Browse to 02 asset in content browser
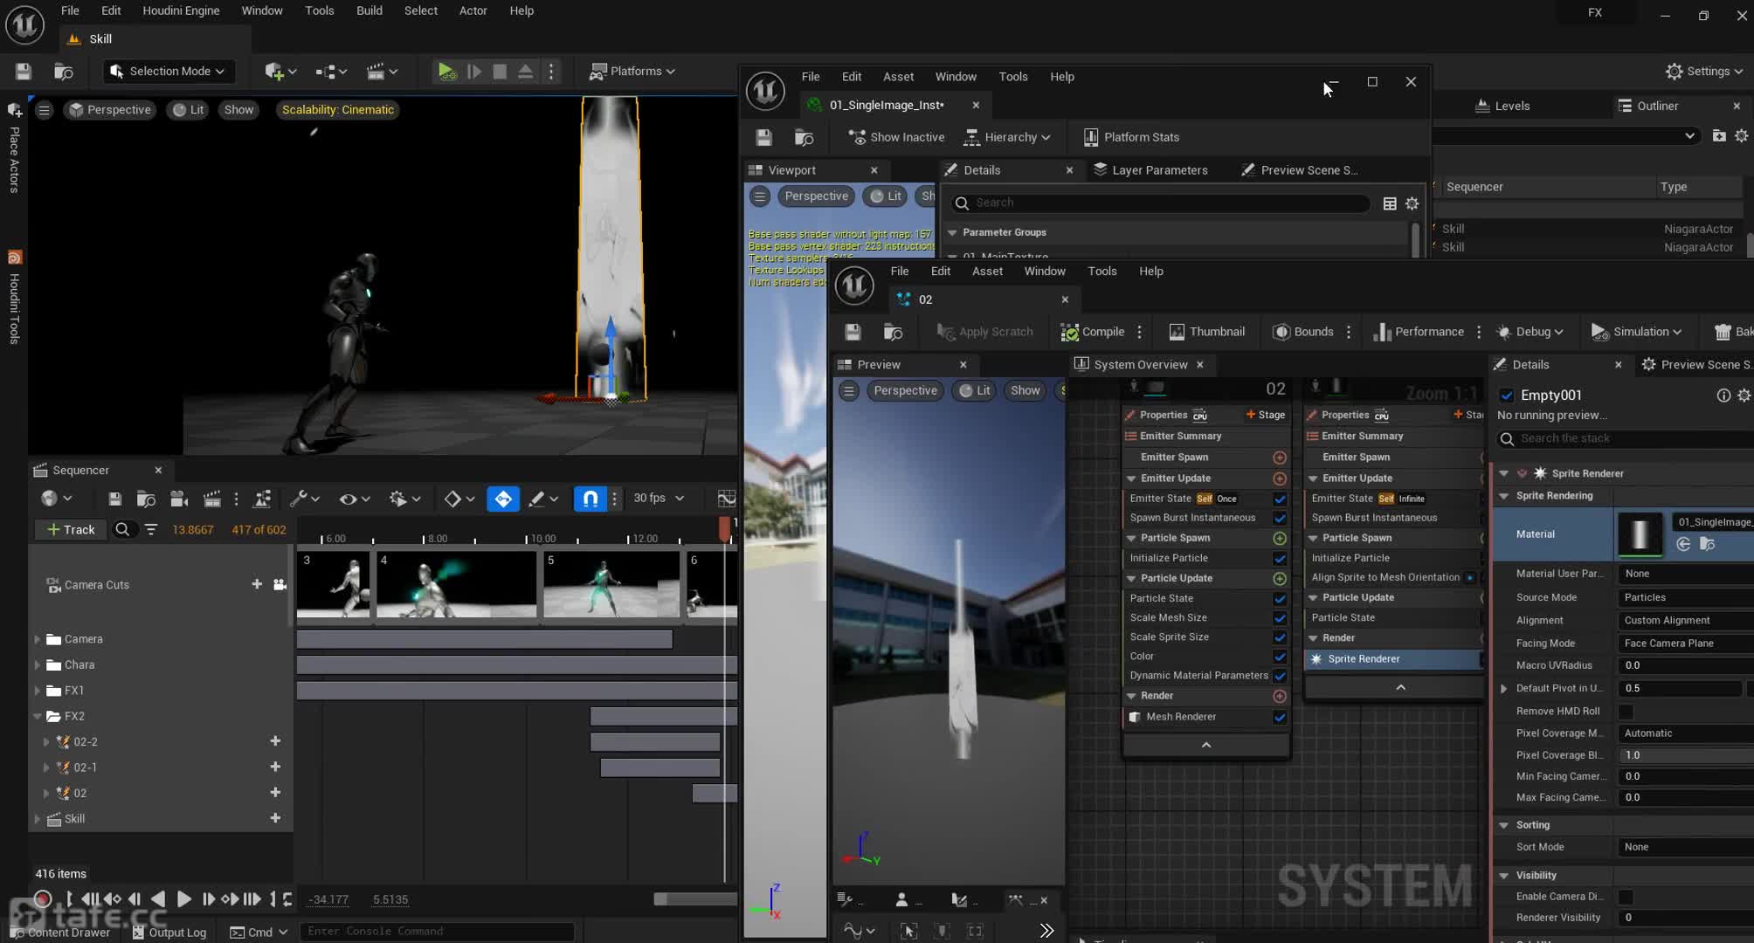1754x943 pixels. point(893,332)
